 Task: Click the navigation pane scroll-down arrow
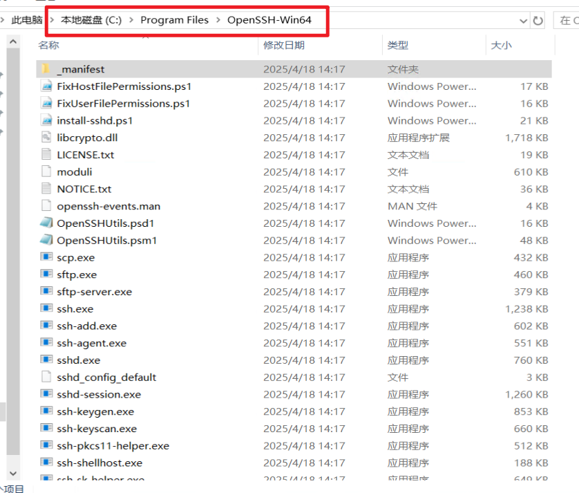point(13,473)
